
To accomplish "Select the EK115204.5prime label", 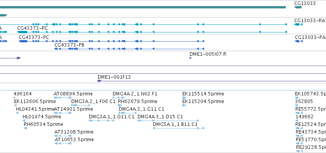I will click(203, 101).
